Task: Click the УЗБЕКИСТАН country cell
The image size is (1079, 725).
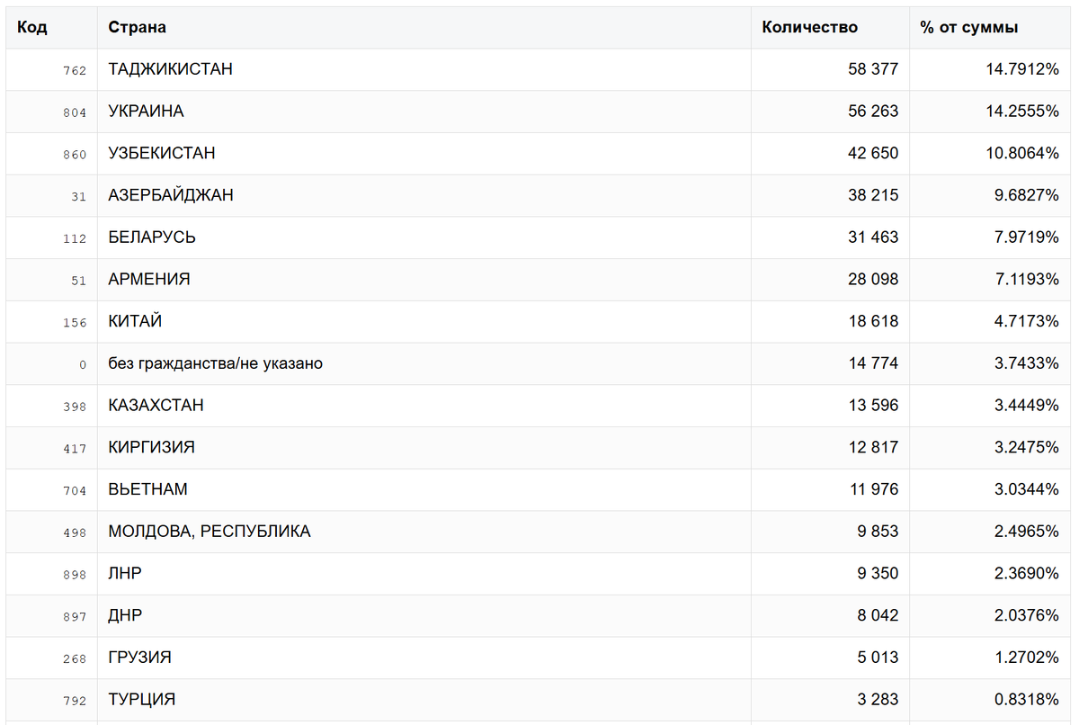Action: (x=162, y=153)
